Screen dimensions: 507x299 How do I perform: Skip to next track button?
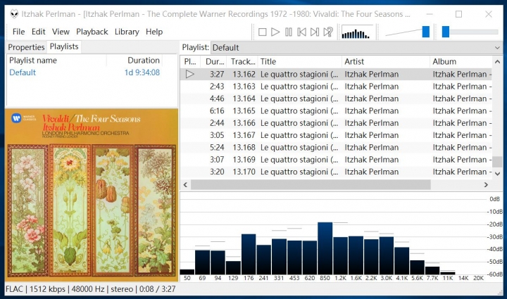click(x=314, y=32)
